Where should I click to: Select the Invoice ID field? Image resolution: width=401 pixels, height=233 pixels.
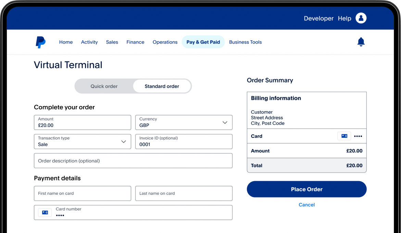[x=184, y=142]
